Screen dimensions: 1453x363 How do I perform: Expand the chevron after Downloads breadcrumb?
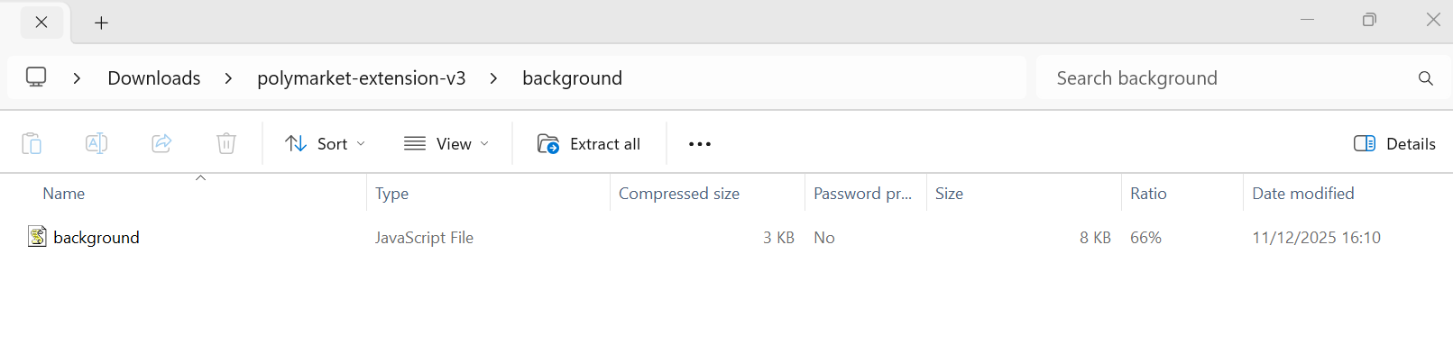[x=229, y=78]
